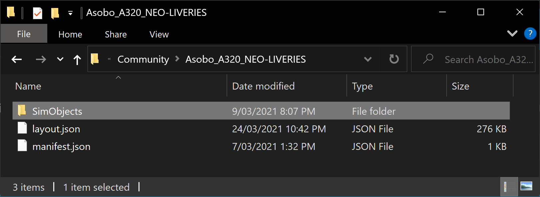This screenshot has height=197, width=540.
Task: Select the View ribbon tab
Action: pyautogui.click(x=159, y=34)
